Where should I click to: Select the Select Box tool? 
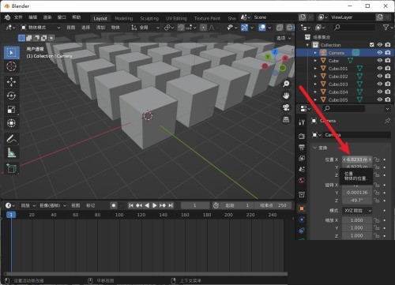tap(11, 53)
